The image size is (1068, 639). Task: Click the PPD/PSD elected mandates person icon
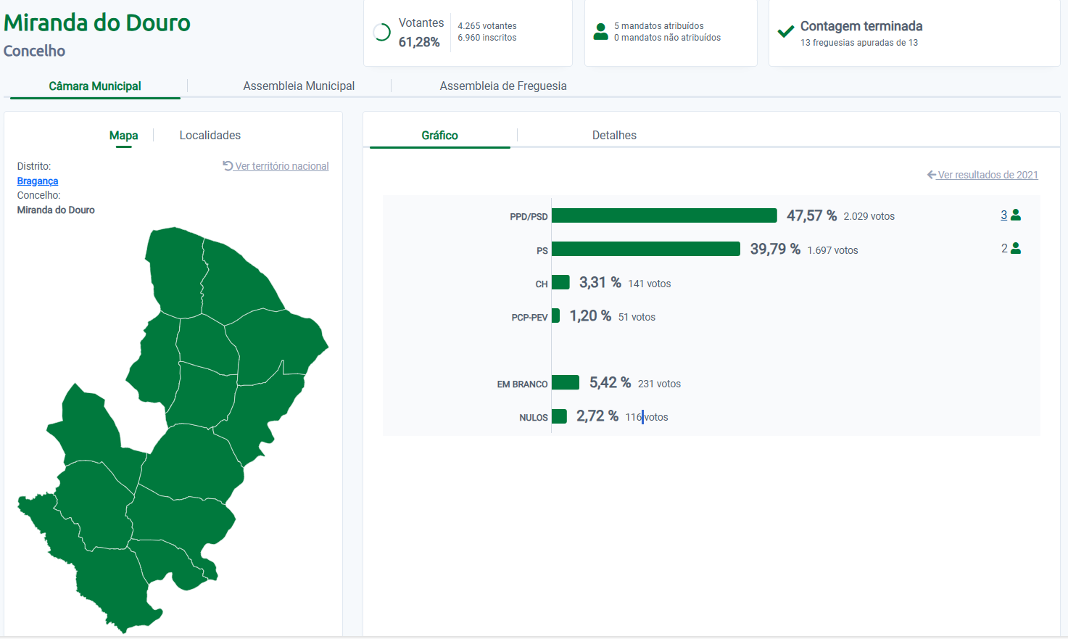(1016, 215)
